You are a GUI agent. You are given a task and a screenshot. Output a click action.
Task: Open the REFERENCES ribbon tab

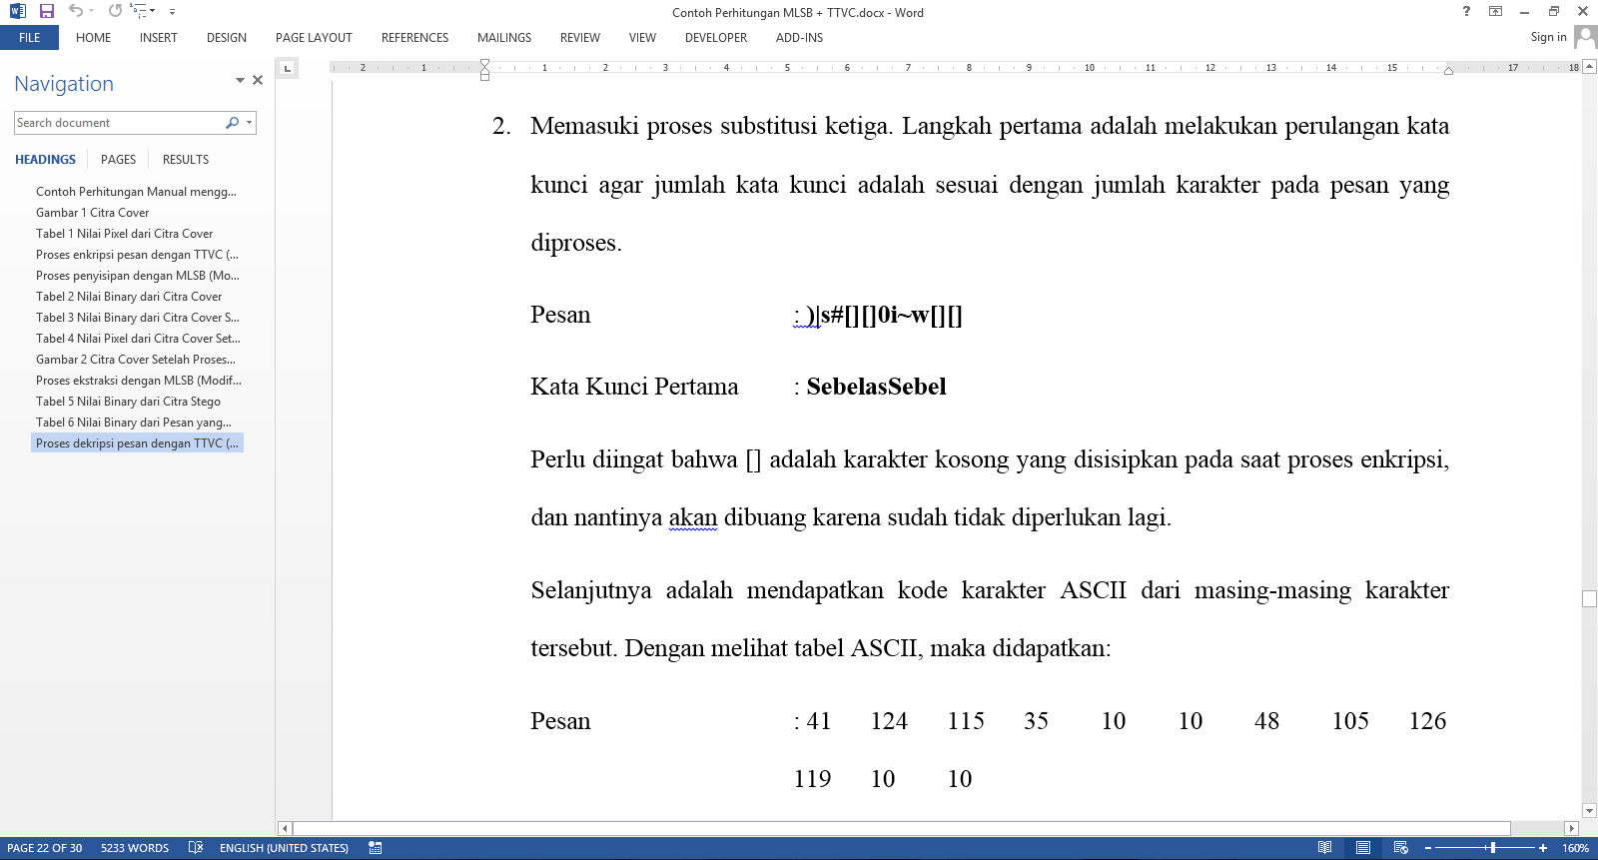[414, 38]
